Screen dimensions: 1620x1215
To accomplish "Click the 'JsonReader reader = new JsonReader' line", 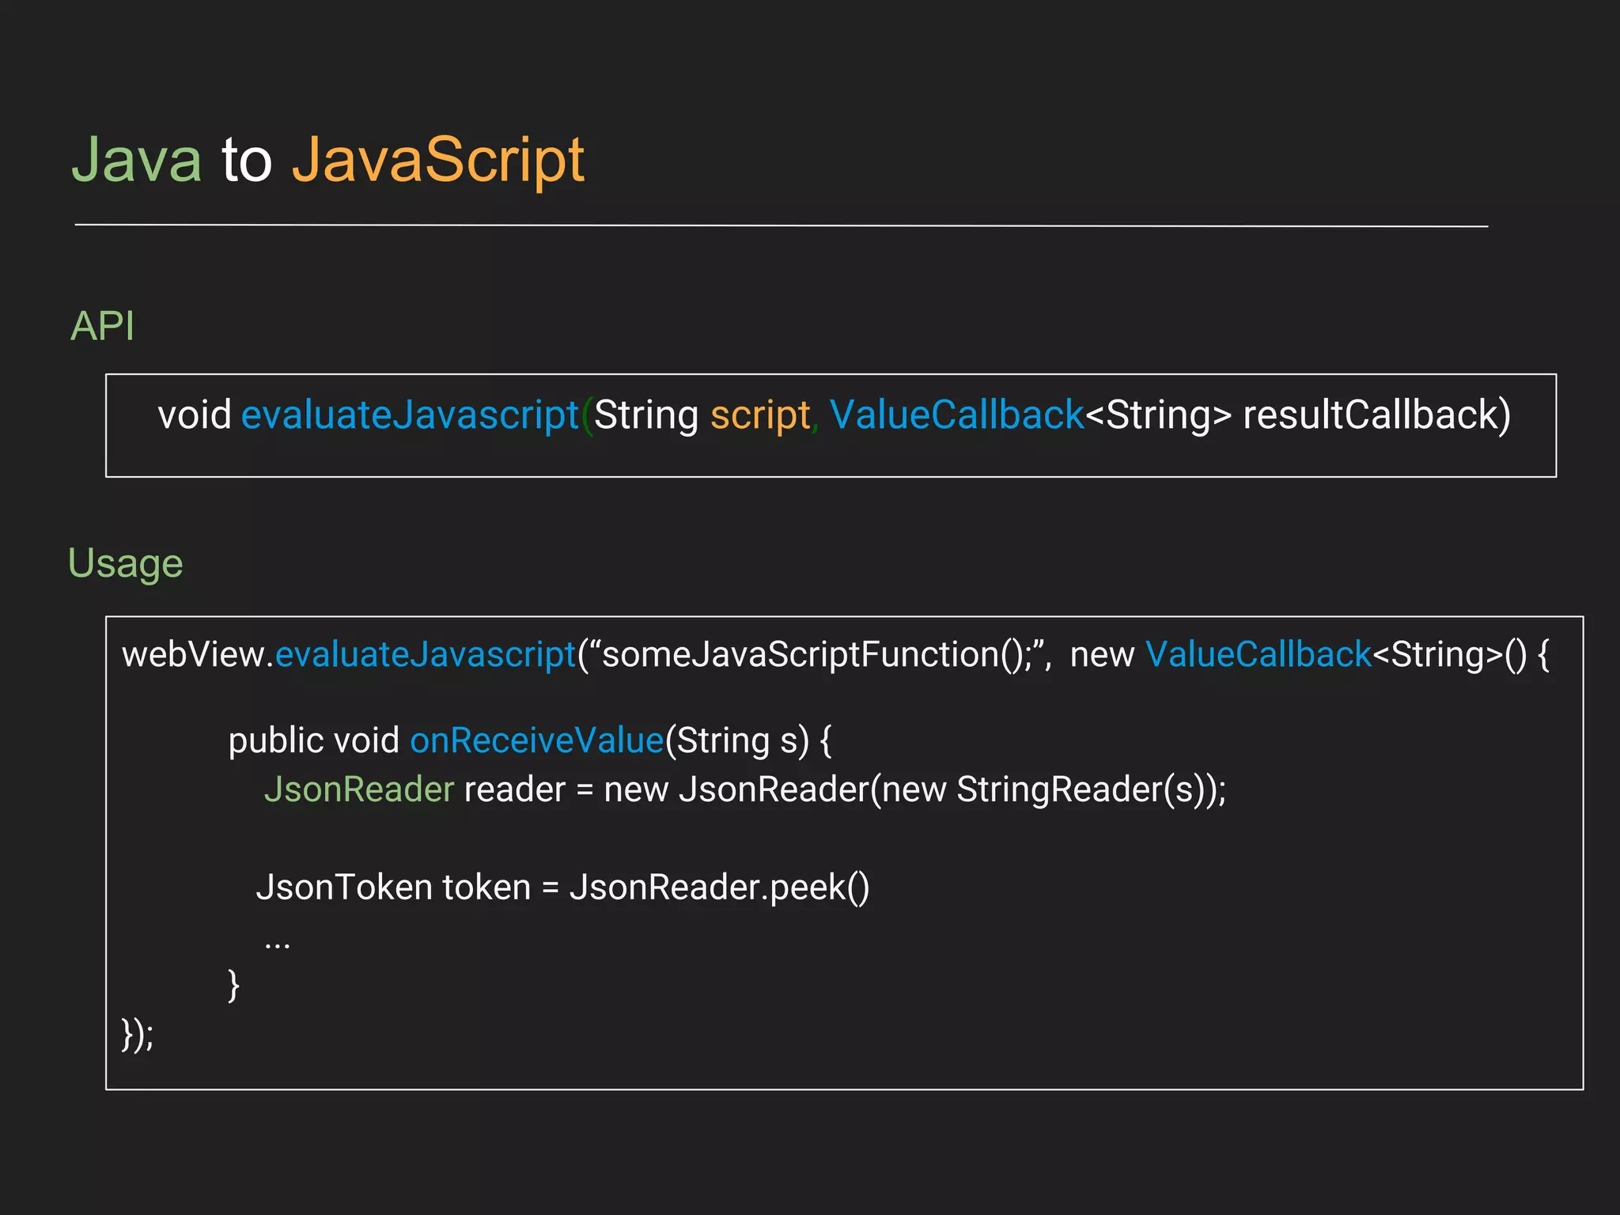I will [745, 790].
